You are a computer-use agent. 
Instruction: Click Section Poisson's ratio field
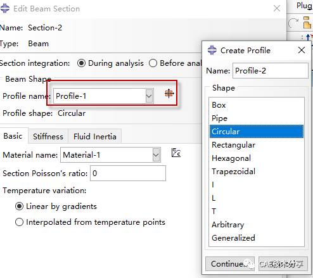128,174
